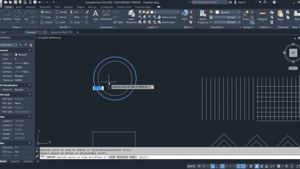The width and height of the screenshot is (300, 169).
Task: Open the Measure utility
Action: point(262,15)
